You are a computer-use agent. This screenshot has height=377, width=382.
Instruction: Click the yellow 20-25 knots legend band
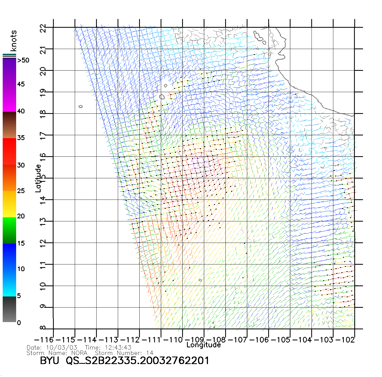point(9,204)
